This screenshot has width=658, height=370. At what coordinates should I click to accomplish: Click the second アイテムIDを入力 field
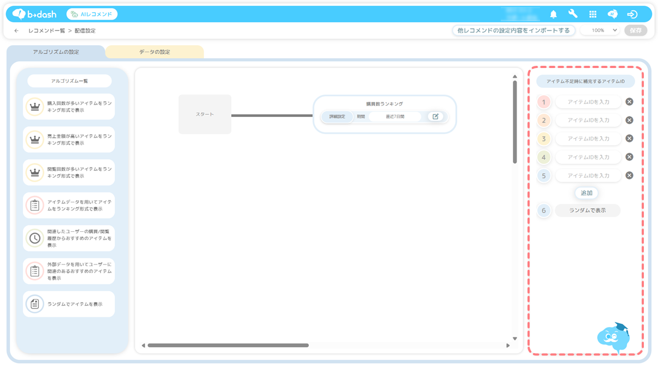point(588,120)
